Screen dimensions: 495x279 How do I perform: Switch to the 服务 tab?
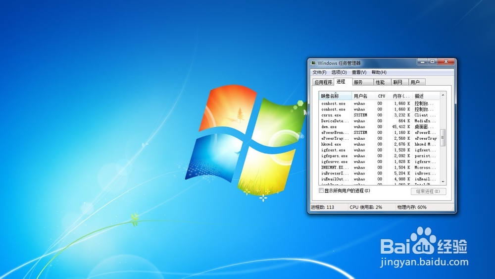pos(363,82)
